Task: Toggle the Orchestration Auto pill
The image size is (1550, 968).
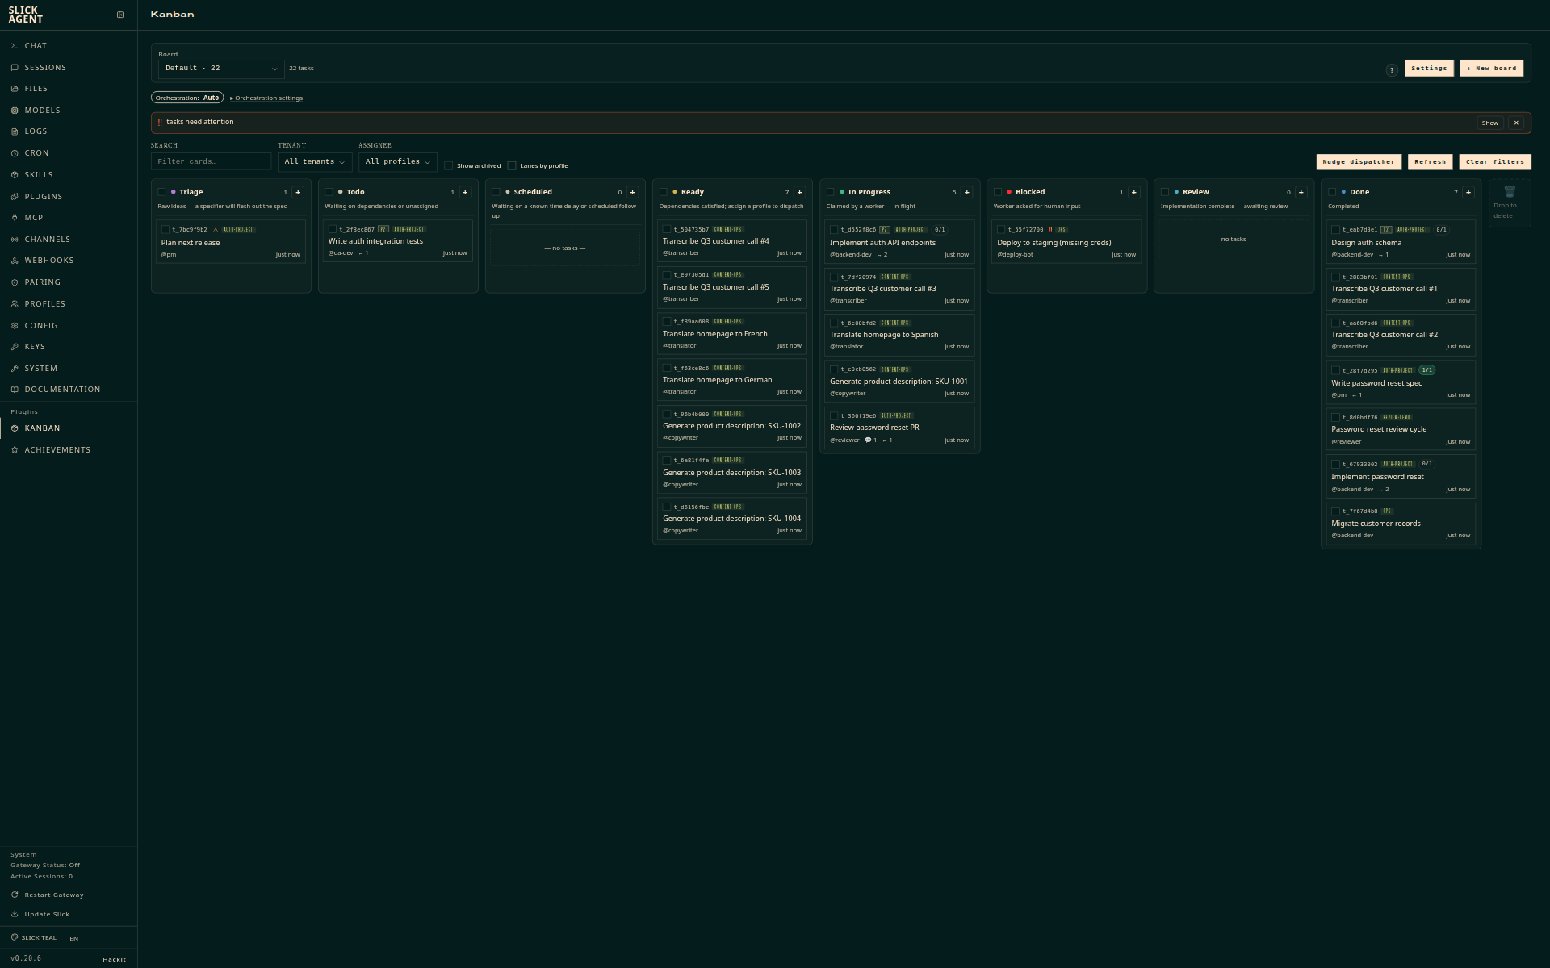Action: (x=187, y=98)
